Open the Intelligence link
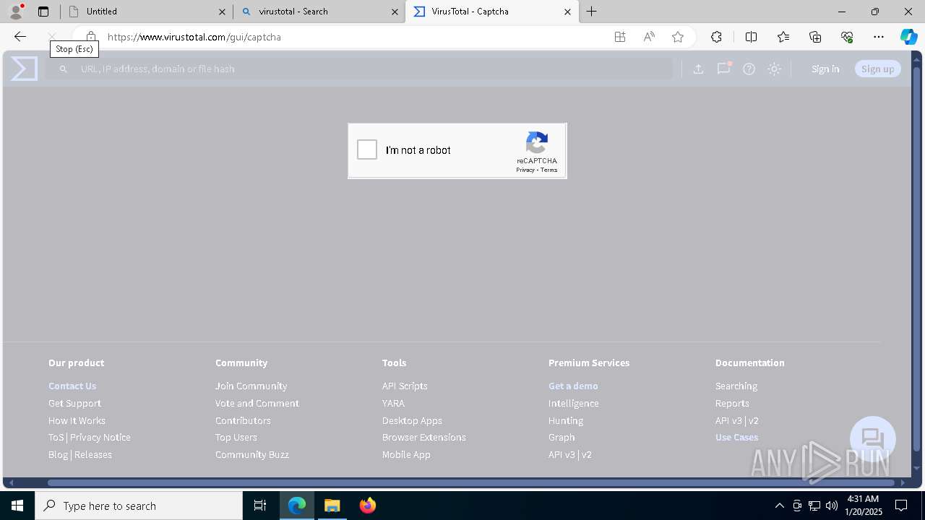The width and height of the screenshot is (925, 520). pos(573,403)
